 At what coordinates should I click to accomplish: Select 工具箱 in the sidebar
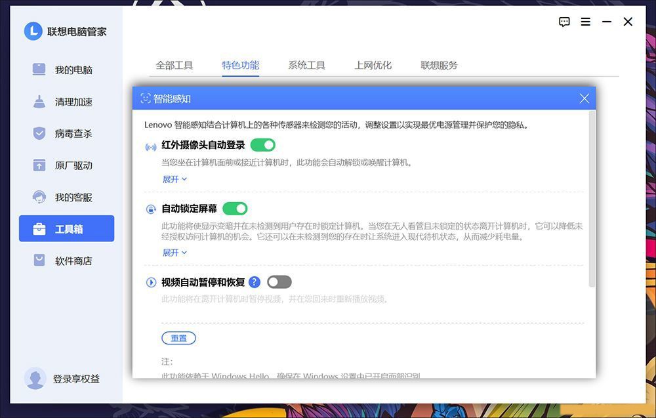point(66,228)
